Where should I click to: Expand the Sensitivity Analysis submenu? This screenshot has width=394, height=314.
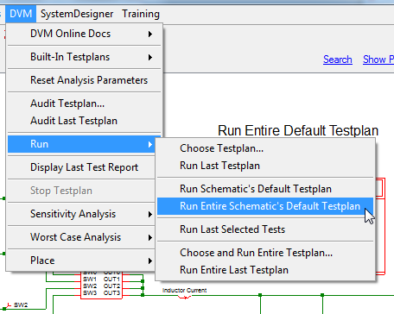[x=81, y=214]
